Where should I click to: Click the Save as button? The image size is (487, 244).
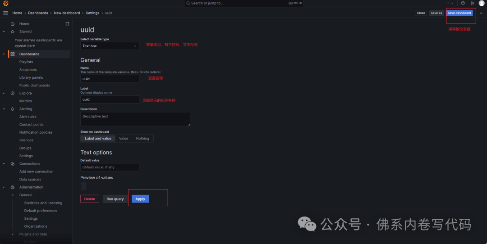[436, 13]
